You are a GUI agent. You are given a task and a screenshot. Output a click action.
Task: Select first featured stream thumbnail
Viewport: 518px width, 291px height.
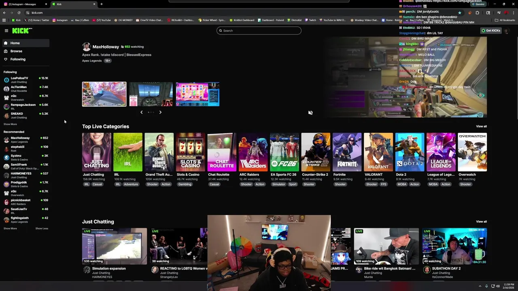click(104, 94)
